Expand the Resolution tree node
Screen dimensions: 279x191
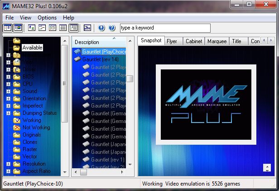[8, 164]
